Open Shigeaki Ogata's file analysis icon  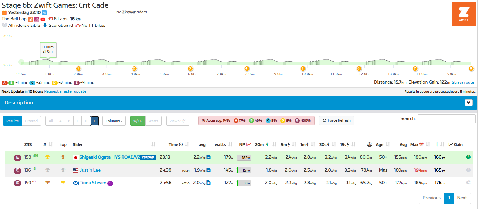pyautogui.click(x=208, y=157)
